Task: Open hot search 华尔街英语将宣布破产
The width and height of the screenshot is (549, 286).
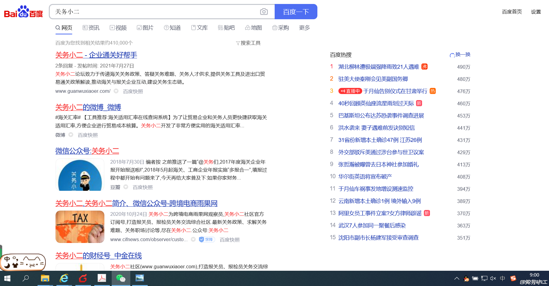Action: click(365, 176)
